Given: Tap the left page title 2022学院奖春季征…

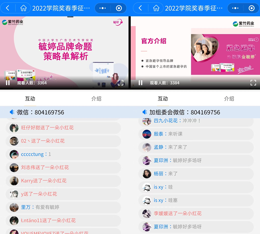Looking at the screenshot, I should [x=61, y=8].
